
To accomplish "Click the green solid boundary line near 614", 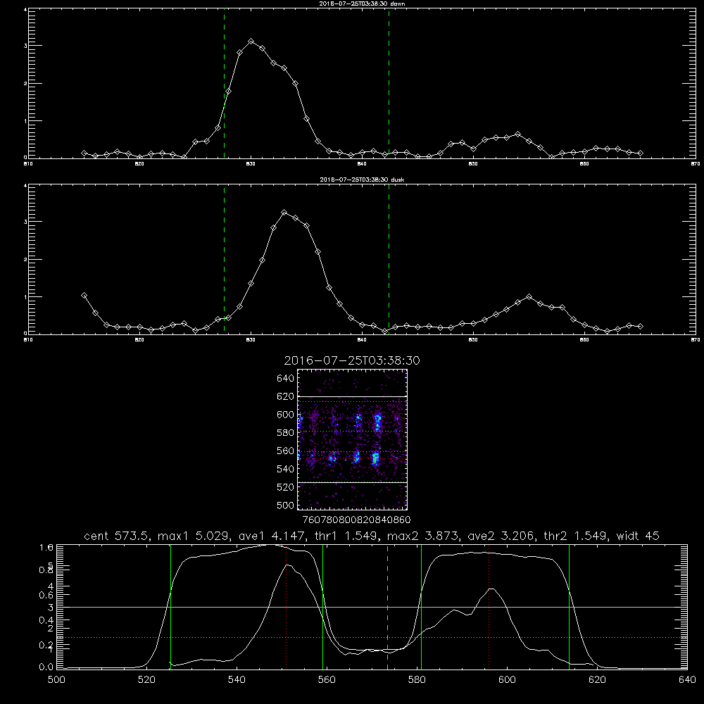I will [x=569, y=607].
